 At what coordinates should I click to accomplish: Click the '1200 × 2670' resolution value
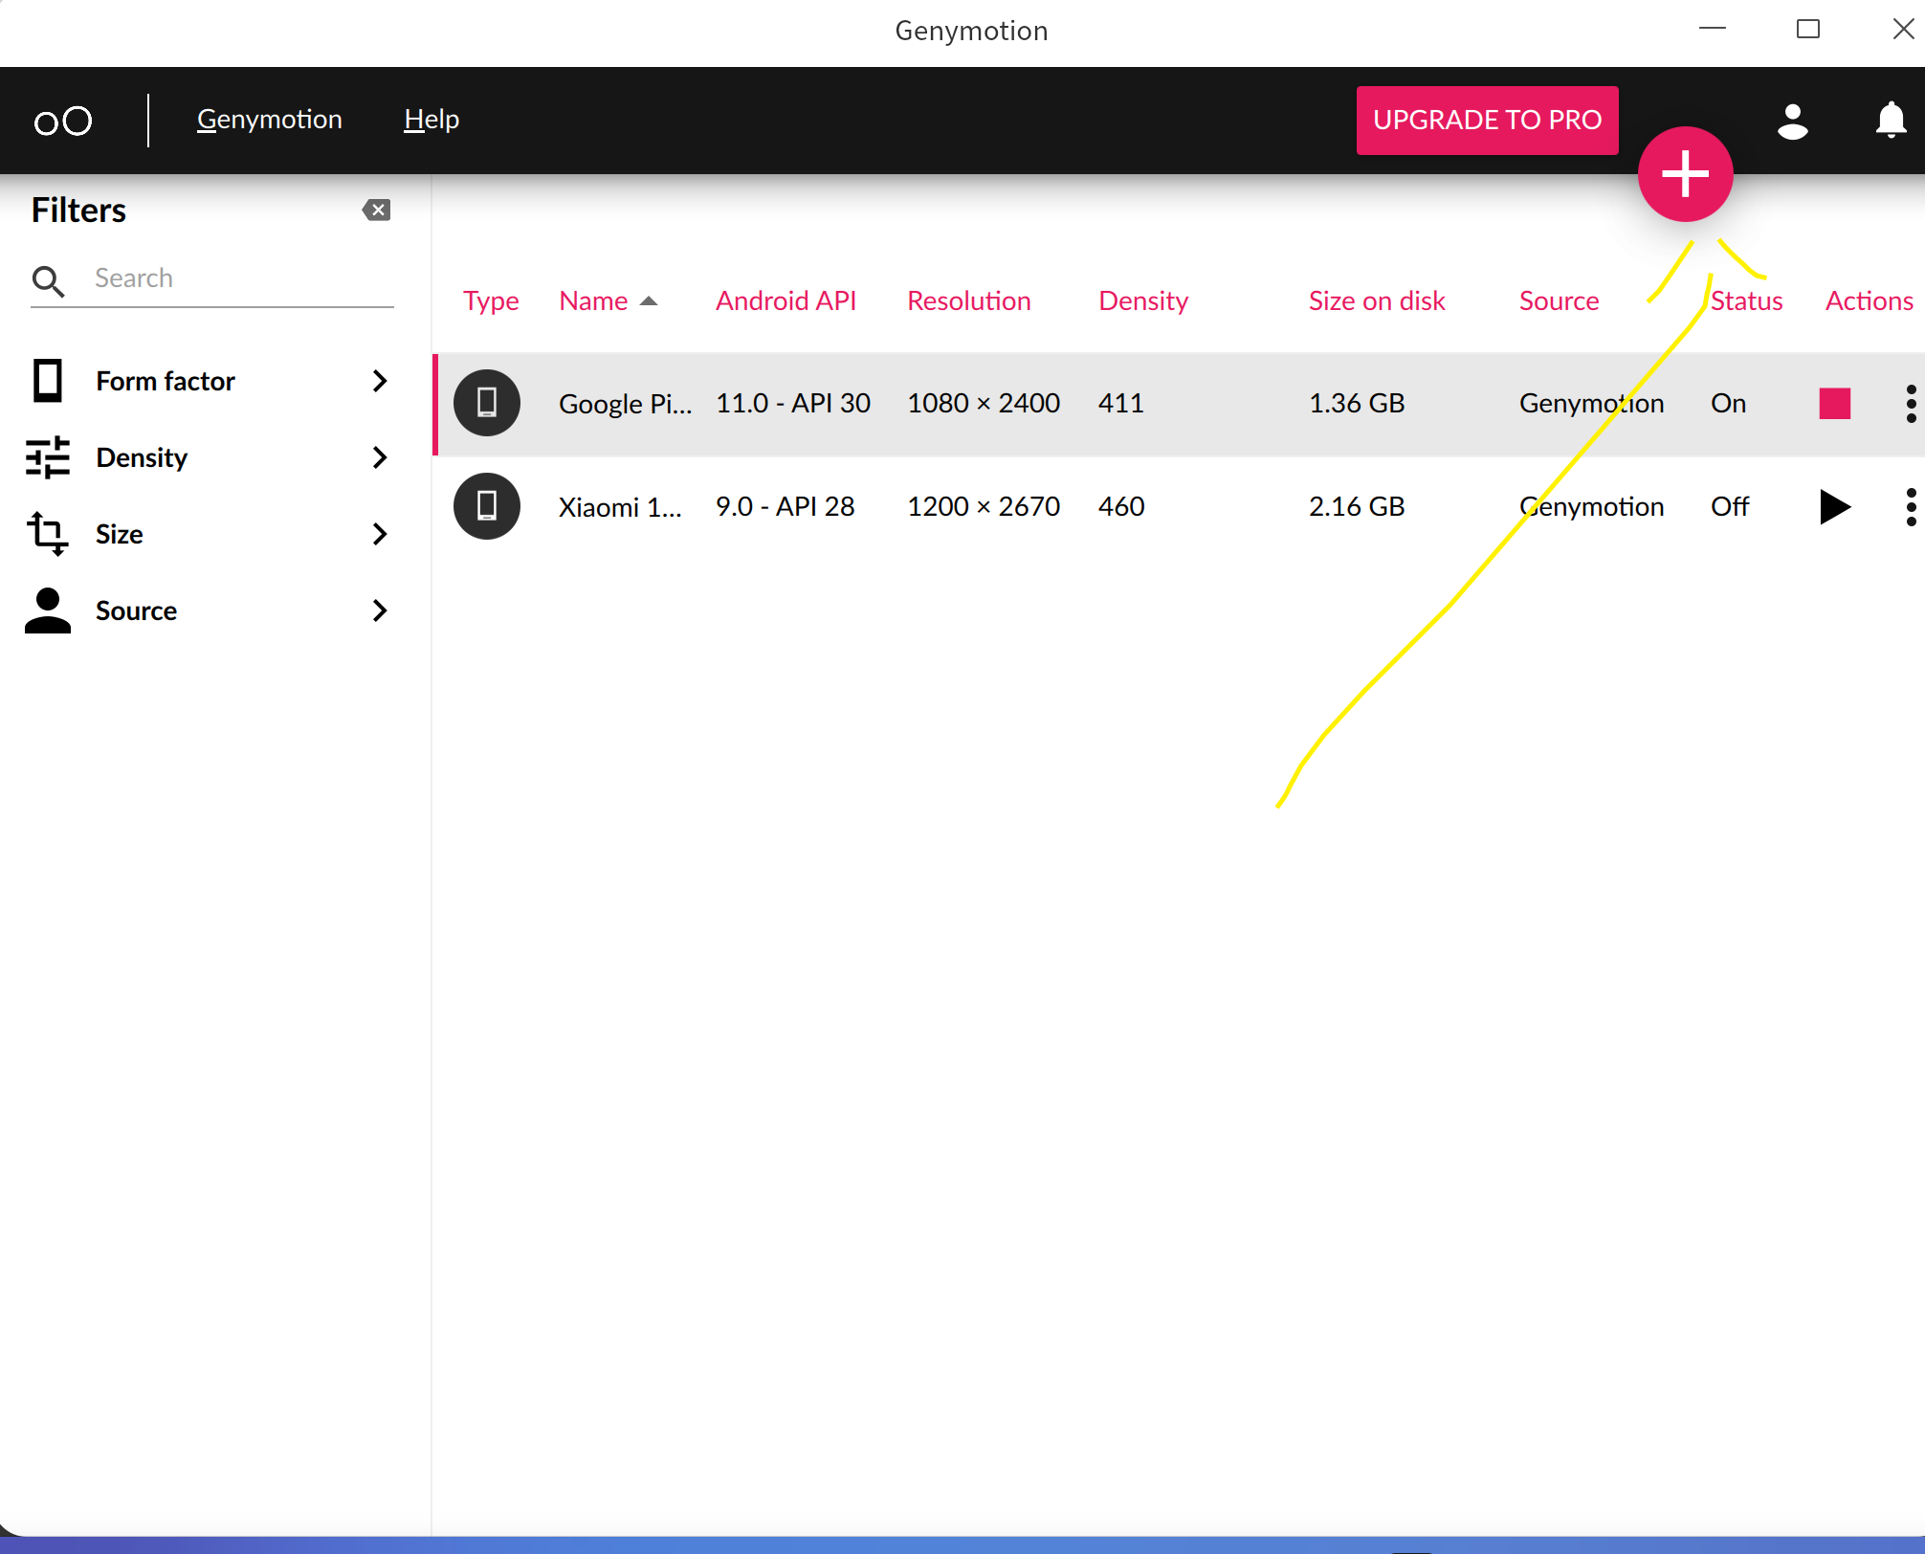click(984, 506)
